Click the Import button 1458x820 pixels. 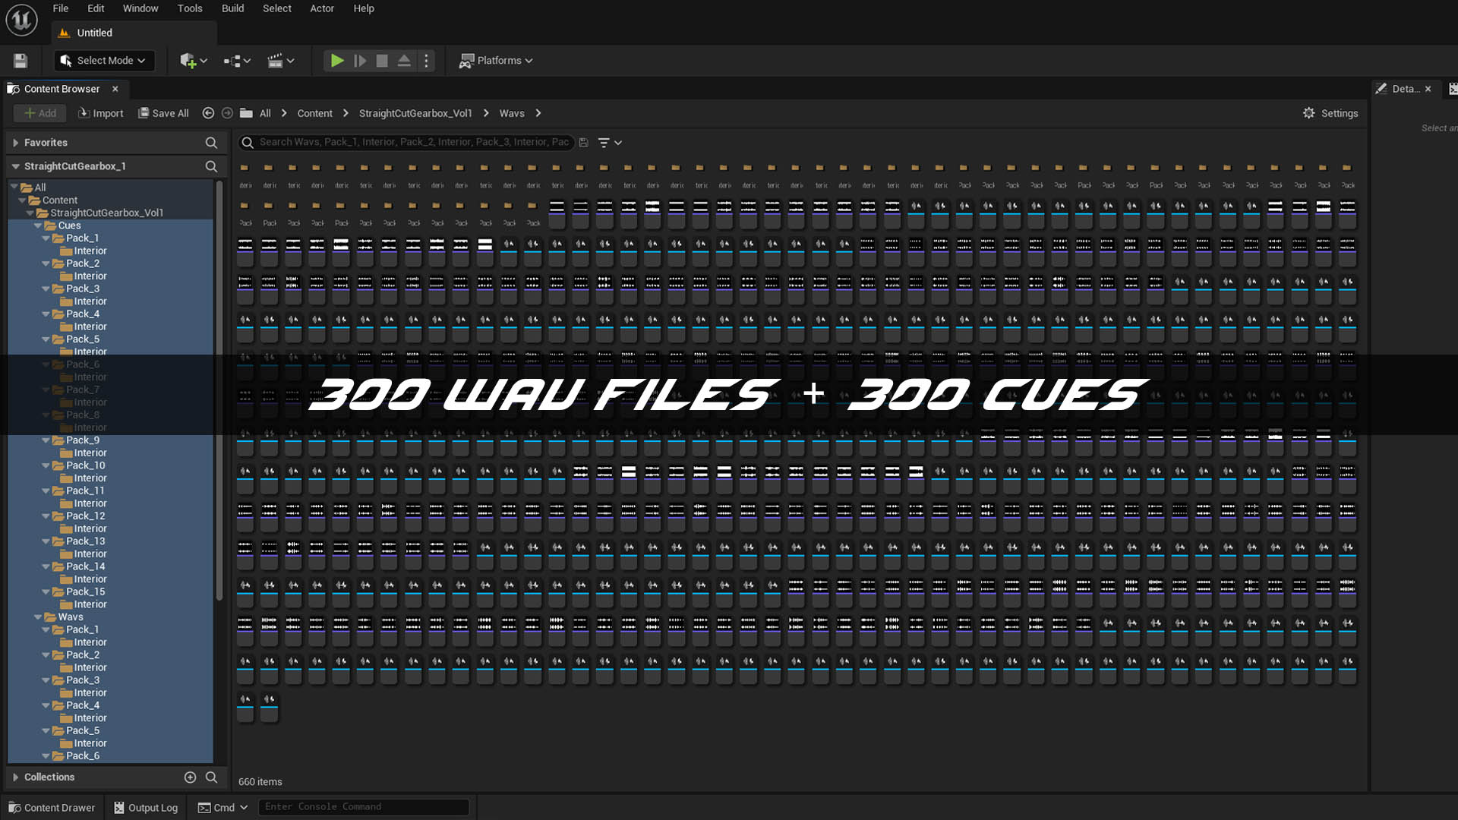click(101, 113)
